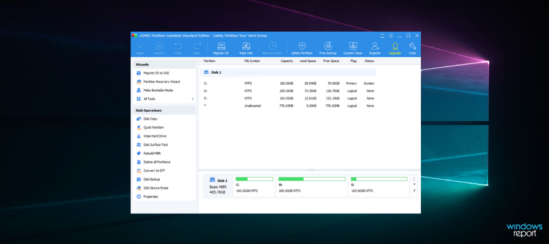Screen dimensions: 549x244
Task: Click the AOMEI logo in title bar
Action: [x=134, y=36]
